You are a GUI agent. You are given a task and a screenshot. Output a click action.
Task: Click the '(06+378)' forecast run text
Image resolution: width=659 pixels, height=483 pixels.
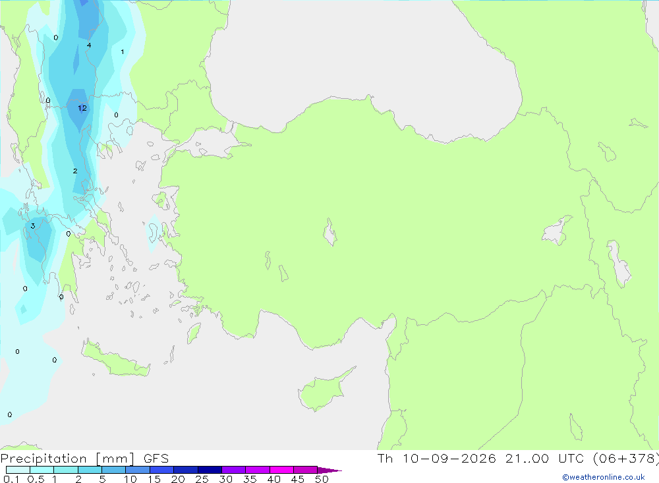tap(626, 459)
